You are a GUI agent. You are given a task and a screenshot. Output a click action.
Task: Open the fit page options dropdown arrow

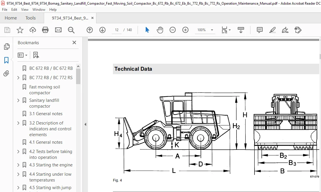[x=230, y=30]
